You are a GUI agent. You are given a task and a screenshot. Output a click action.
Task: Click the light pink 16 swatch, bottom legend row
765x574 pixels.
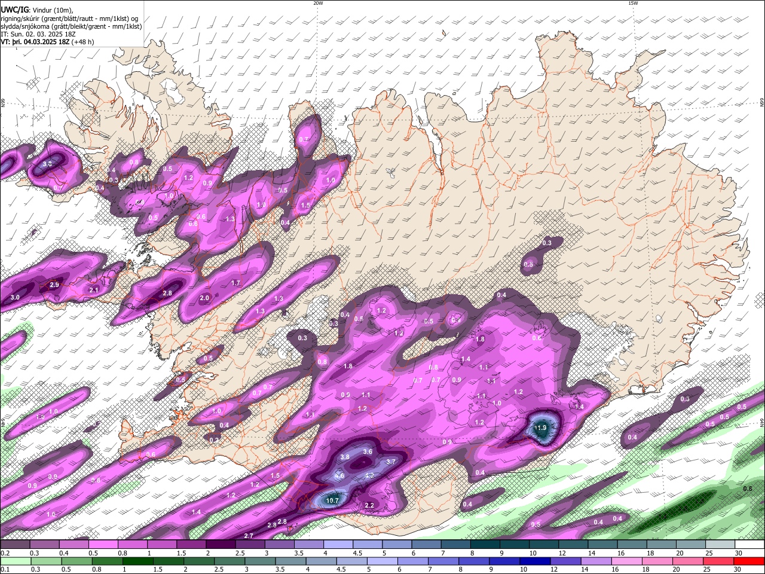(x=626, y=561)
